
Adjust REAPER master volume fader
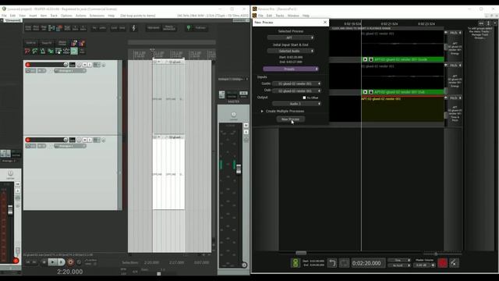click(239, 169)
